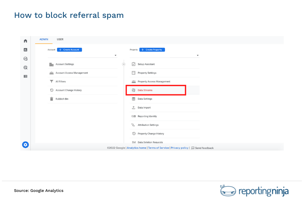Click the Admin gear icon at bottom left
The image size is (304, 202).
tap(25, 144)
